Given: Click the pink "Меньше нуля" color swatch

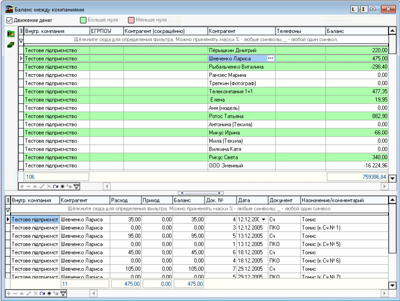Looking at the screenshot, I should point(132,21).
